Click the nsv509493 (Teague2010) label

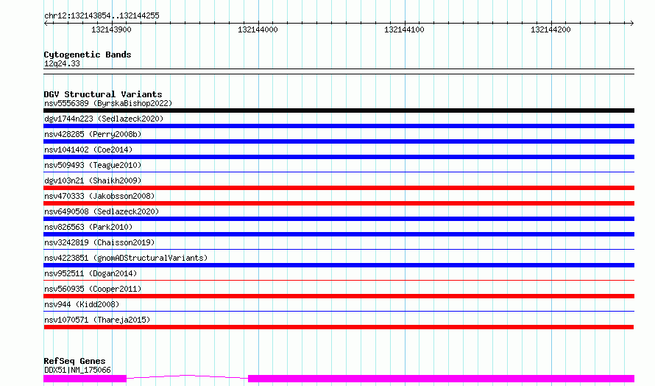click(93, 165)
